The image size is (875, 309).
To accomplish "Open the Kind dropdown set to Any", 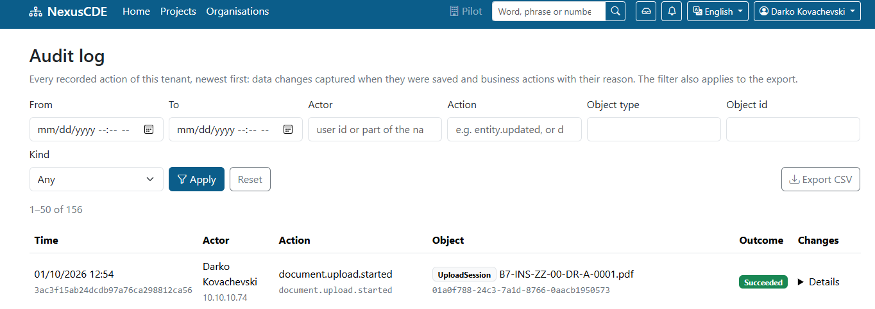I will pos(96,179).
